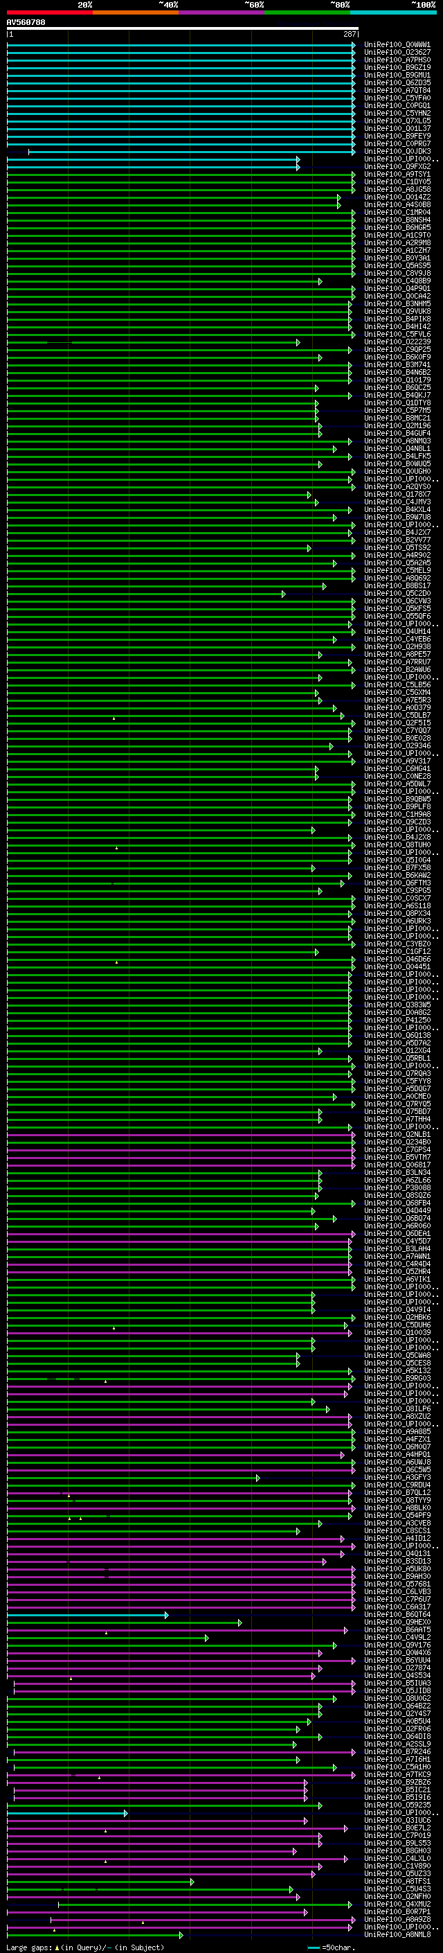
Task: Click the UniRef100_Q178X7 entry
Action: (x=397, y=495)
